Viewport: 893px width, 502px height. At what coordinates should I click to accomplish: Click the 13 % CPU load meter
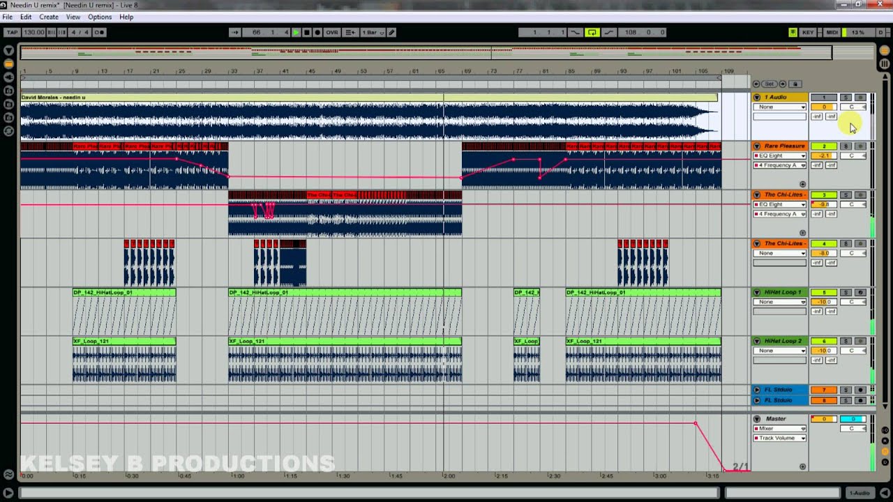coord(857,32)
